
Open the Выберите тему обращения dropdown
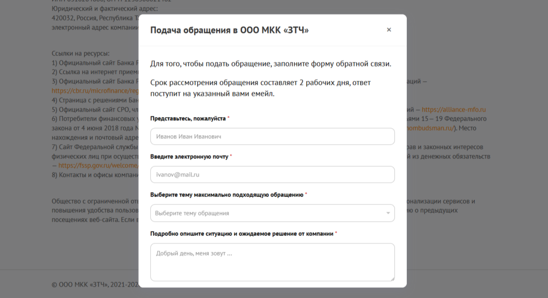[x=272, y=213]
